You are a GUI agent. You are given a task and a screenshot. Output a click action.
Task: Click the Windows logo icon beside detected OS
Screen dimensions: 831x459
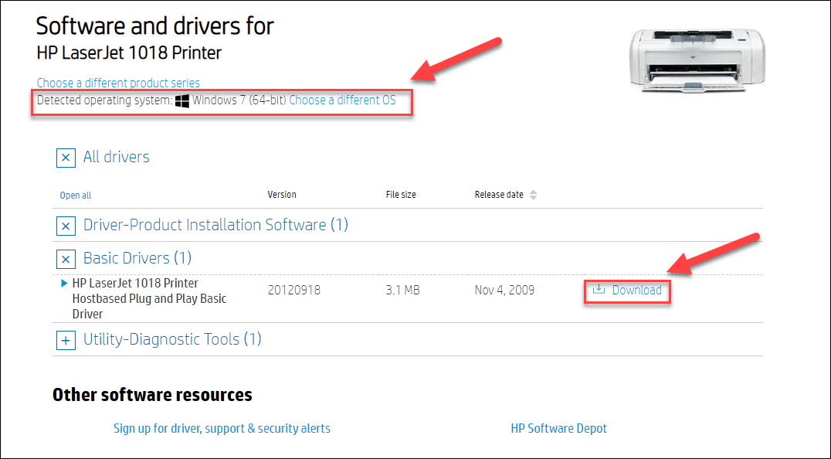click(x=182, y=100)
